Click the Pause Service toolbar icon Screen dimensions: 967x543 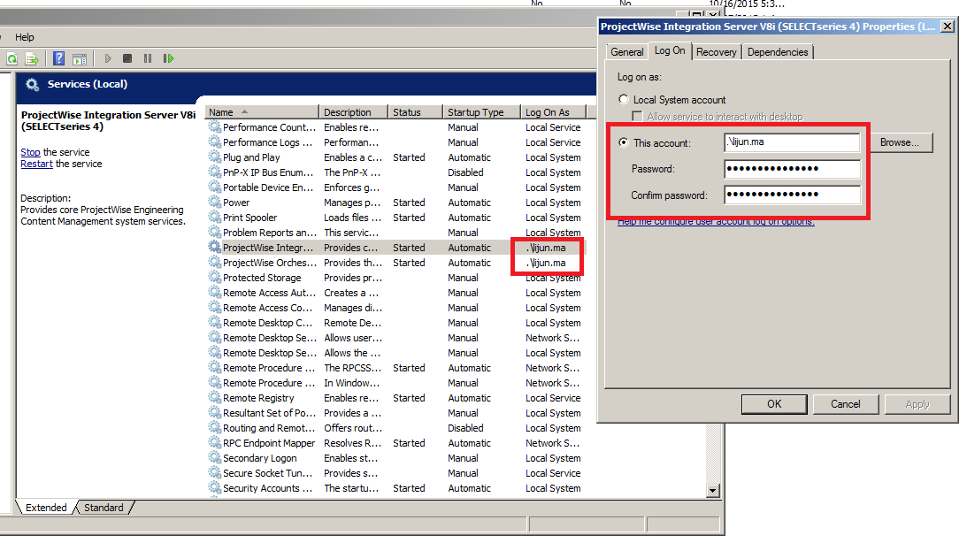coord(148,58)
